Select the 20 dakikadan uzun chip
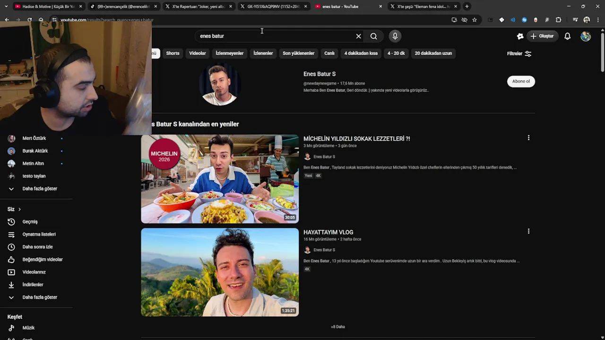This screenshot has height=340, width=605. [433, 53]
